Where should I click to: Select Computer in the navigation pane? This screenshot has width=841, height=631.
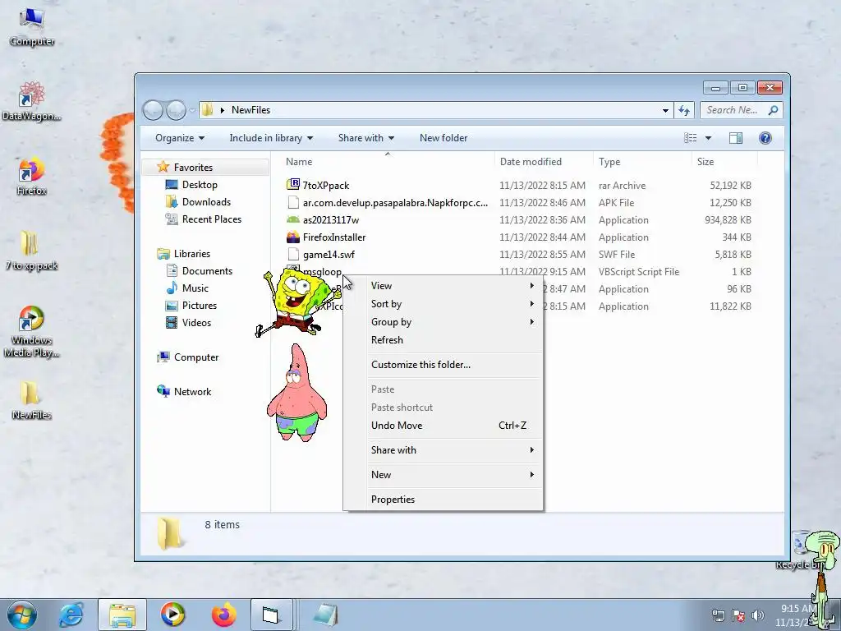[195, 357]
